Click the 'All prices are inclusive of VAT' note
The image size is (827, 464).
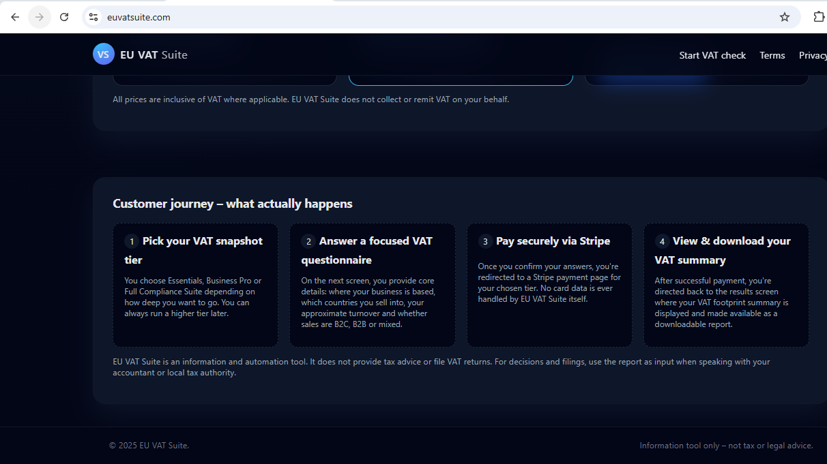click(310, 99)
